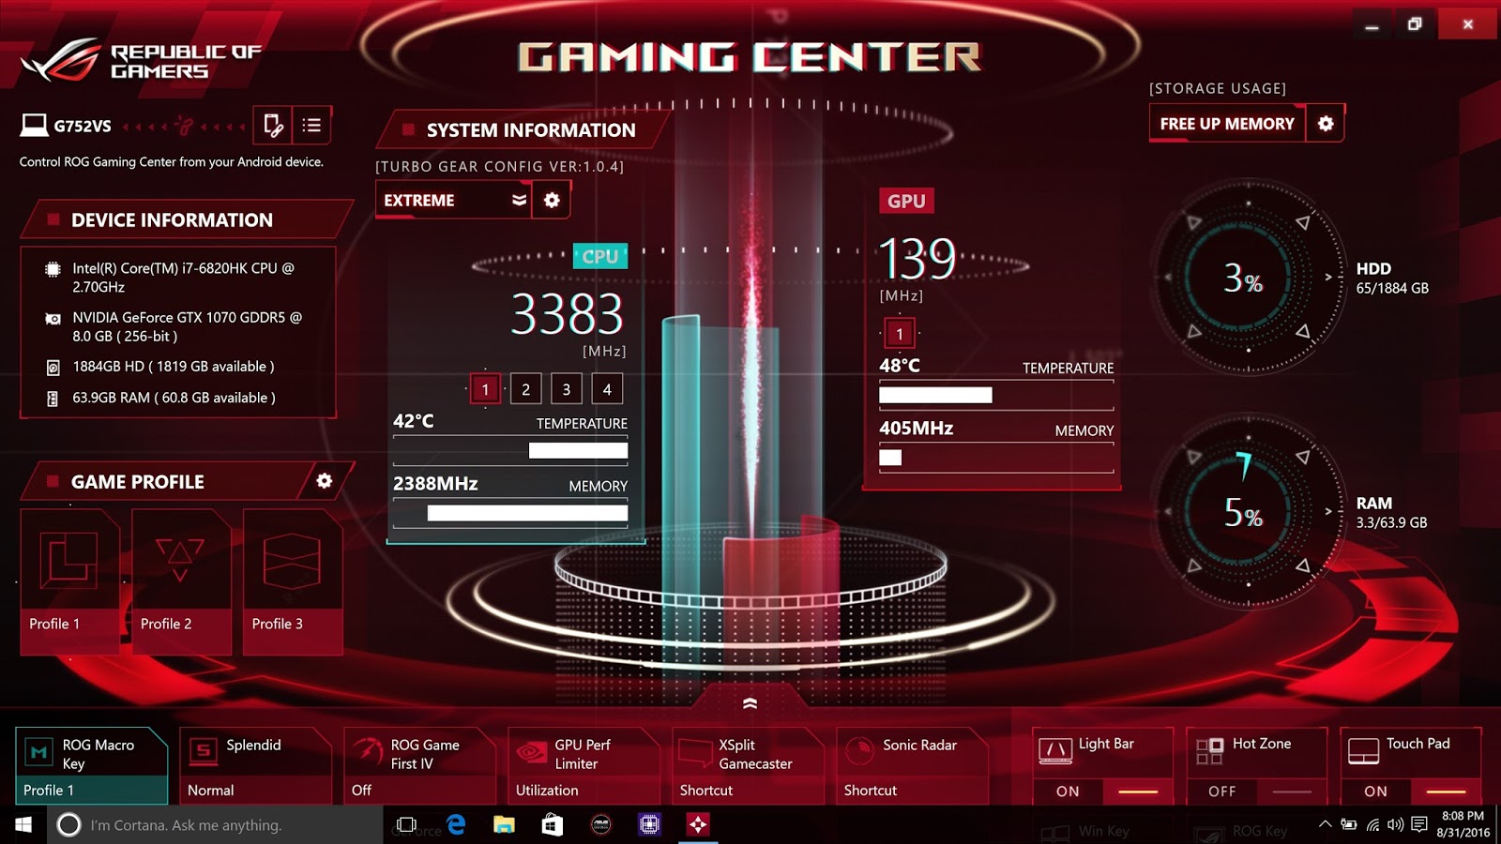The width and height of the screenshot is (1501, 844).
Task: Click the GPU label tag
Action: click(x=906, y=201)
